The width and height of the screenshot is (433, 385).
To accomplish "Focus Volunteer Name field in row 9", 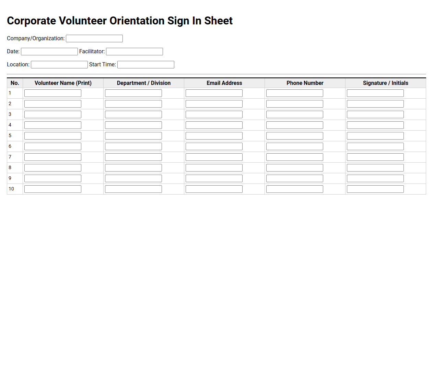I will tap(53, 178).
